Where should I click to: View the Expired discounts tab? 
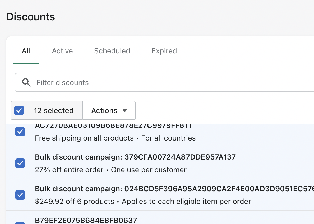[x=164, y=51]
